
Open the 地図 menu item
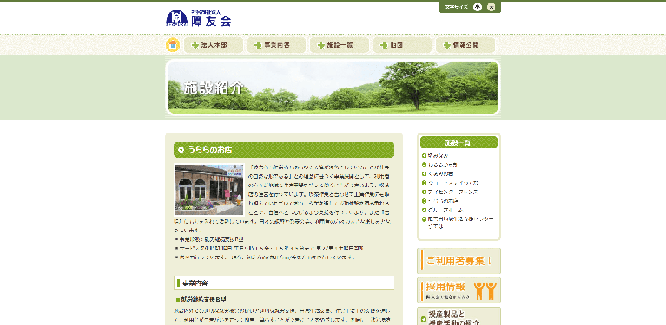click(402, 45)
